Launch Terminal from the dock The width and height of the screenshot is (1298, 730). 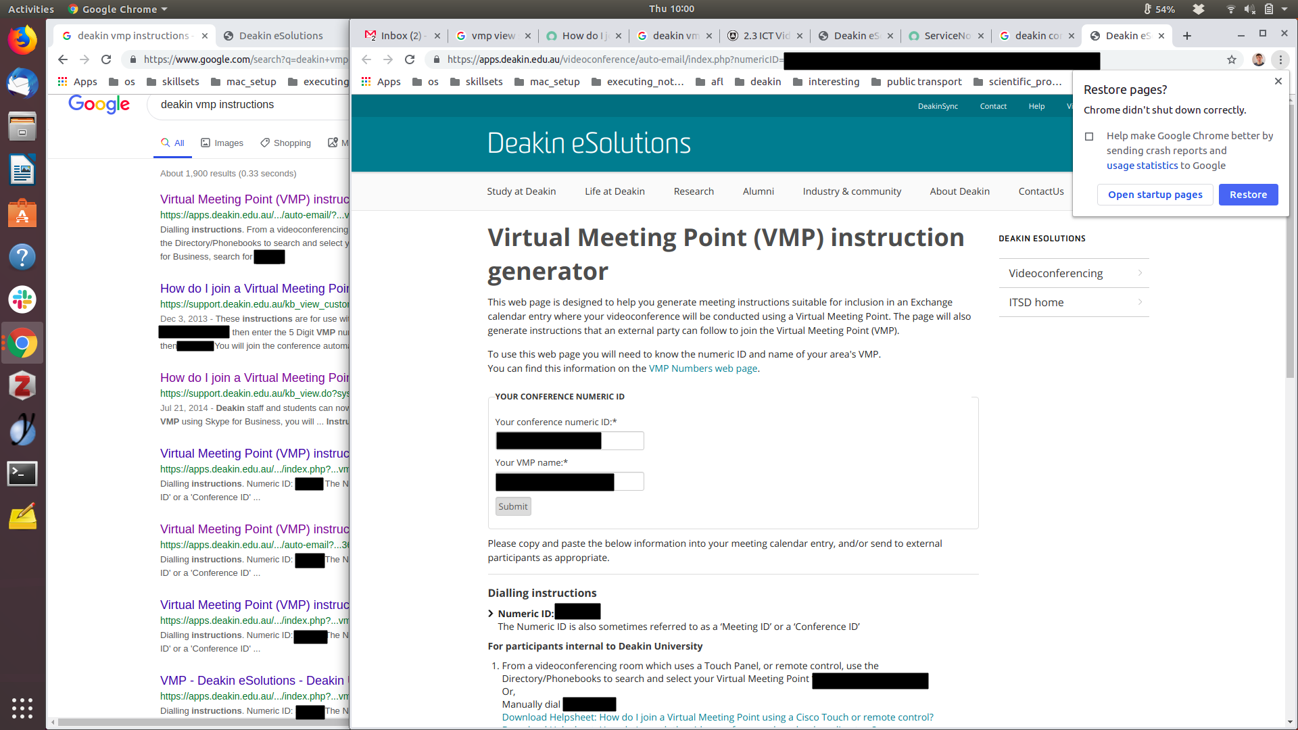pyautogui.click(x=22, y=473)
